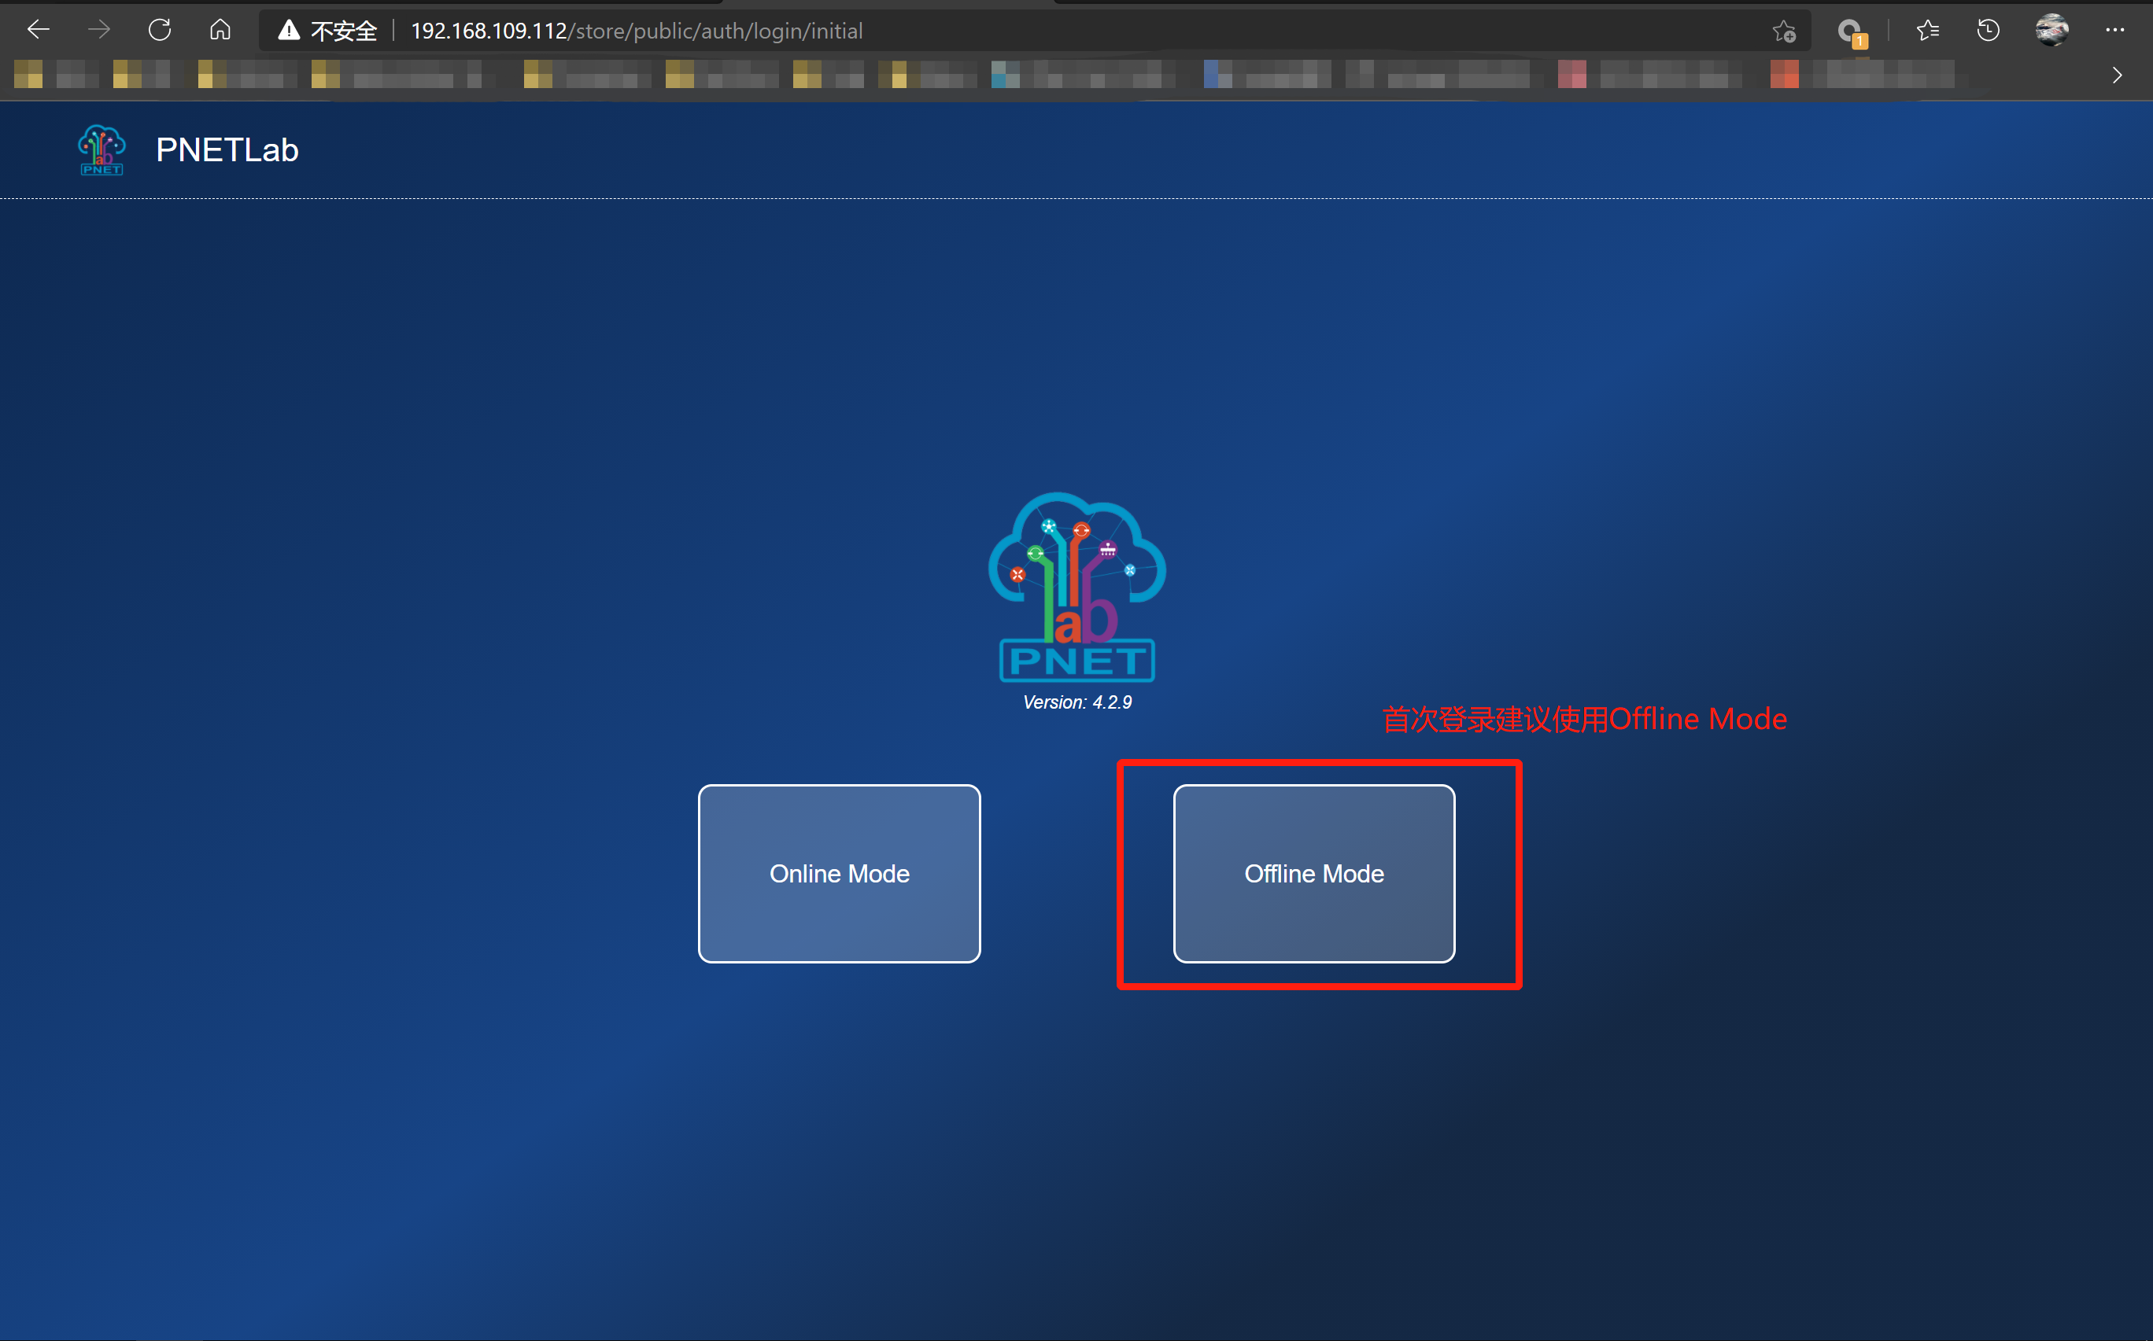Open the browser history icon
Viewport: 2153px width, 1341px height.
click(x=1988, y=30)
